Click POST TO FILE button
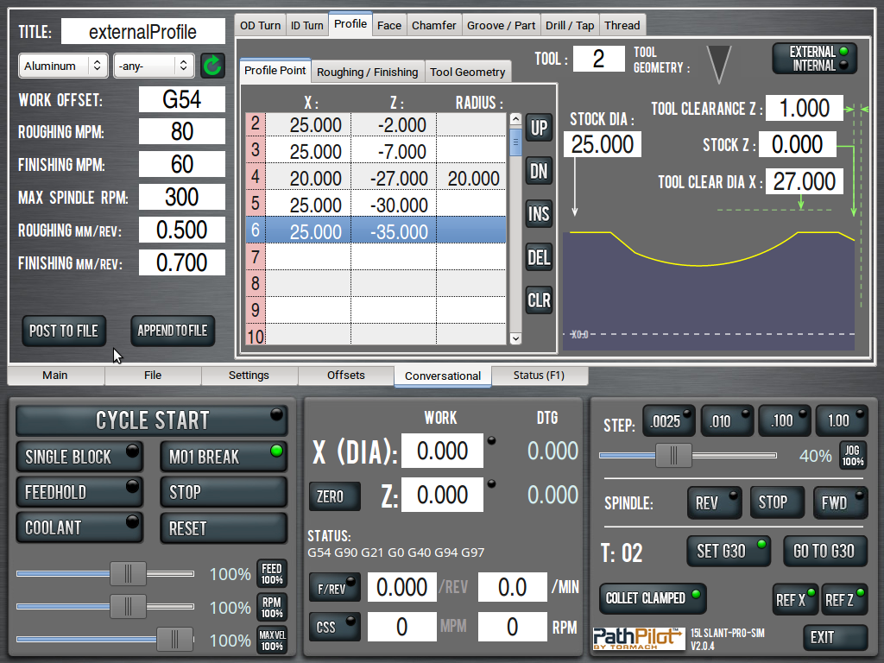884x663 pixels. point(64,331)
